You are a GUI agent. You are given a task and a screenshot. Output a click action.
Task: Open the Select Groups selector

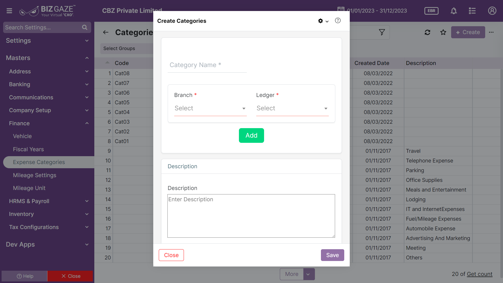tap(127, 48)
